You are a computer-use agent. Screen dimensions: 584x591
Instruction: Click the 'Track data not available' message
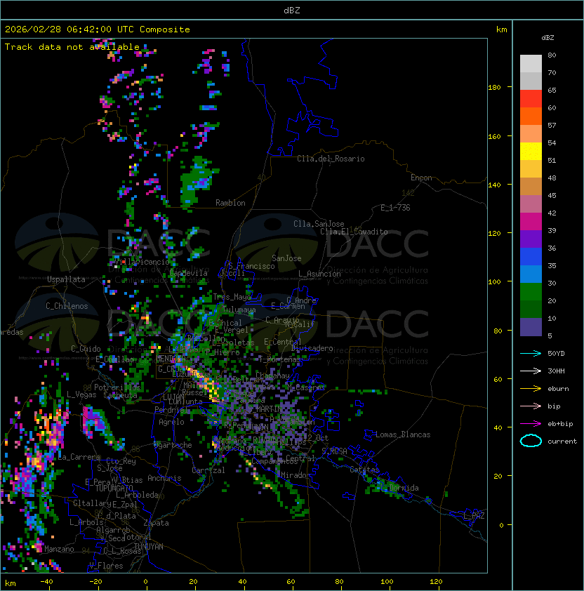(x=72, y=47)
